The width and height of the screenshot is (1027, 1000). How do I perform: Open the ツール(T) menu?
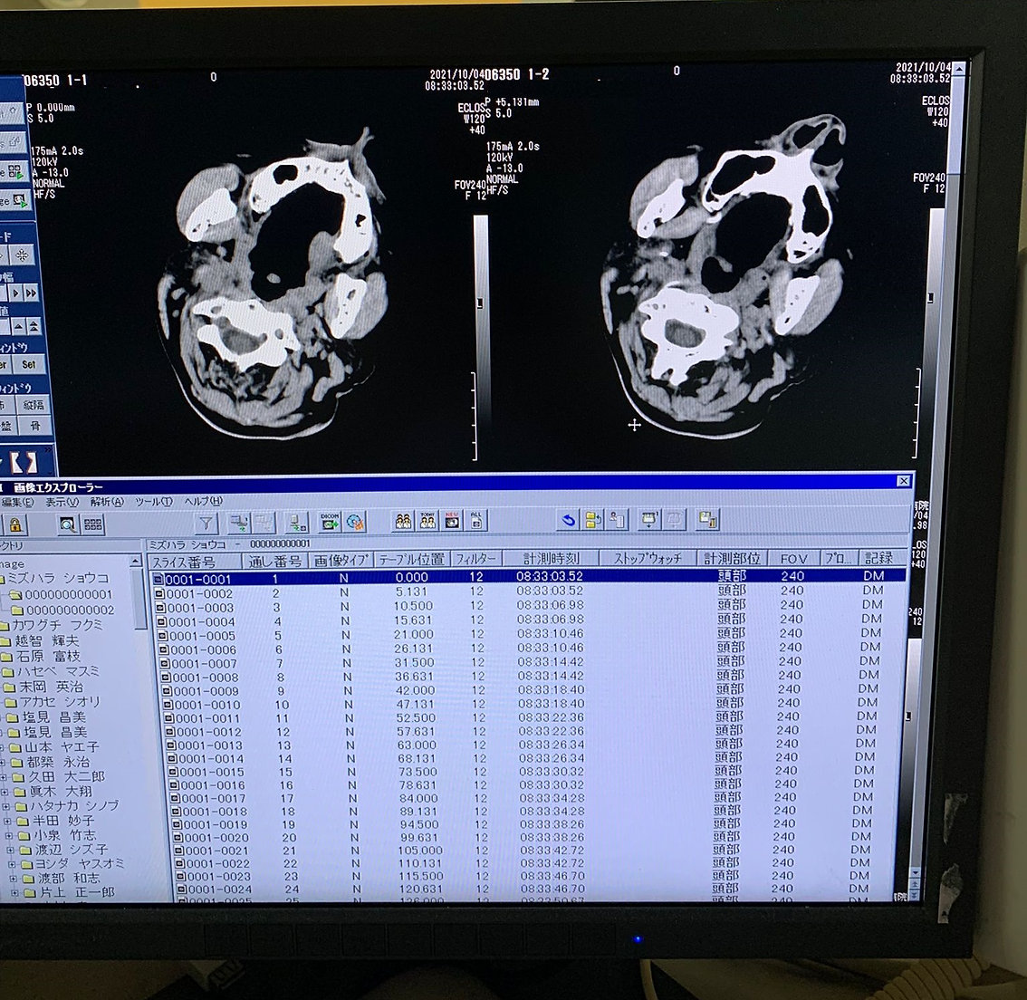point(153,502)
